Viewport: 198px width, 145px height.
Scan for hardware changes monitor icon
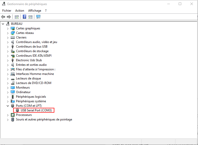pyautogui.click(x=38, y=17)
